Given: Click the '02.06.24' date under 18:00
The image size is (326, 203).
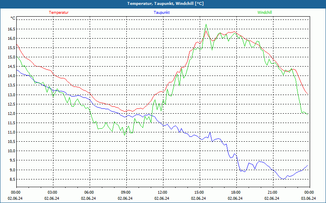Looking at the screenshot, I should coord(235,199).
